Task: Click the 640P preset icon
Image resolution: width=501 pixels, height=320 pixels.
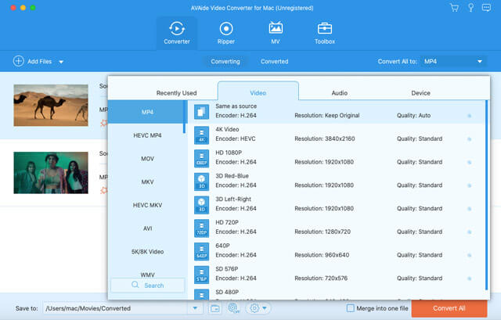Action: click(x=201, y=252)
